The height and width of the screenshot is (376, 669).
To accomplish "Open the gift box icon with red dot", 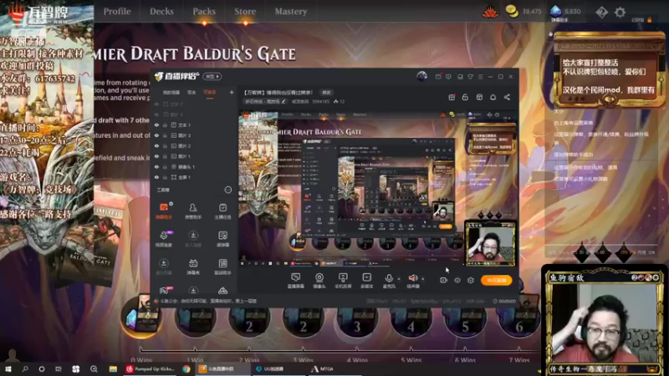I will [x=452, y=97].
